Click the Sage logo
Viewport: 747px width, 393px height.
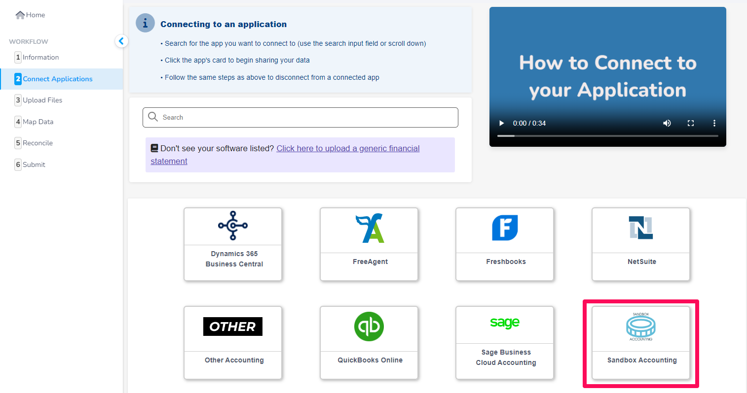pos(505,323)
